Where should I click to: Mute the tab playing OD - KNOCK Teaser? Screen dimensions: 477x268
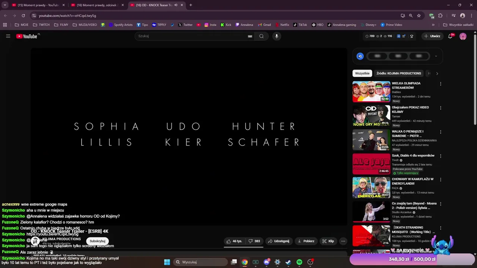coord(176,5)
